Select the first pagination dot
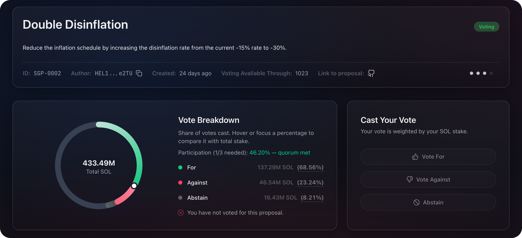 pos(471,73)
